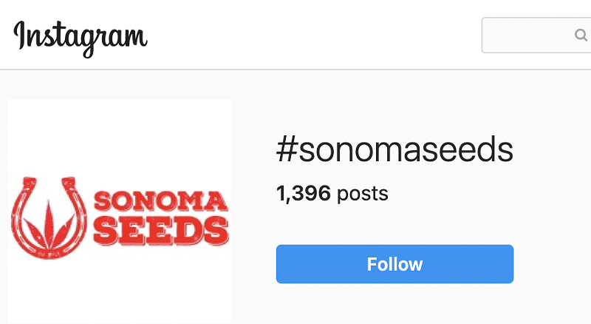This screenshot has width=591, height=324.
Task: Click the right tip of the horseshoe
Action: (69, 183)
